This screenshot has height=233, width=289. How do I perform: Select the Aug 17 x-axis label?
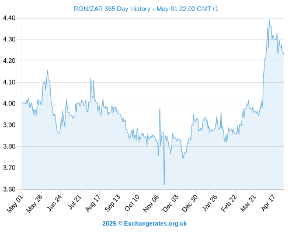coord(93,203)
